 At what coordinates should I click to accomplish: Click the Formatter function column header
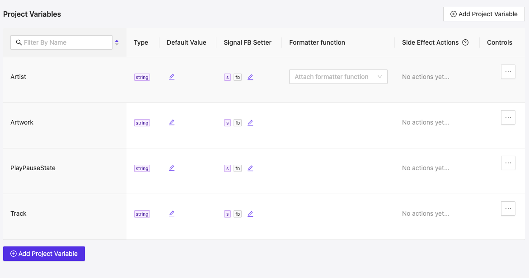[x=317, y=42]
